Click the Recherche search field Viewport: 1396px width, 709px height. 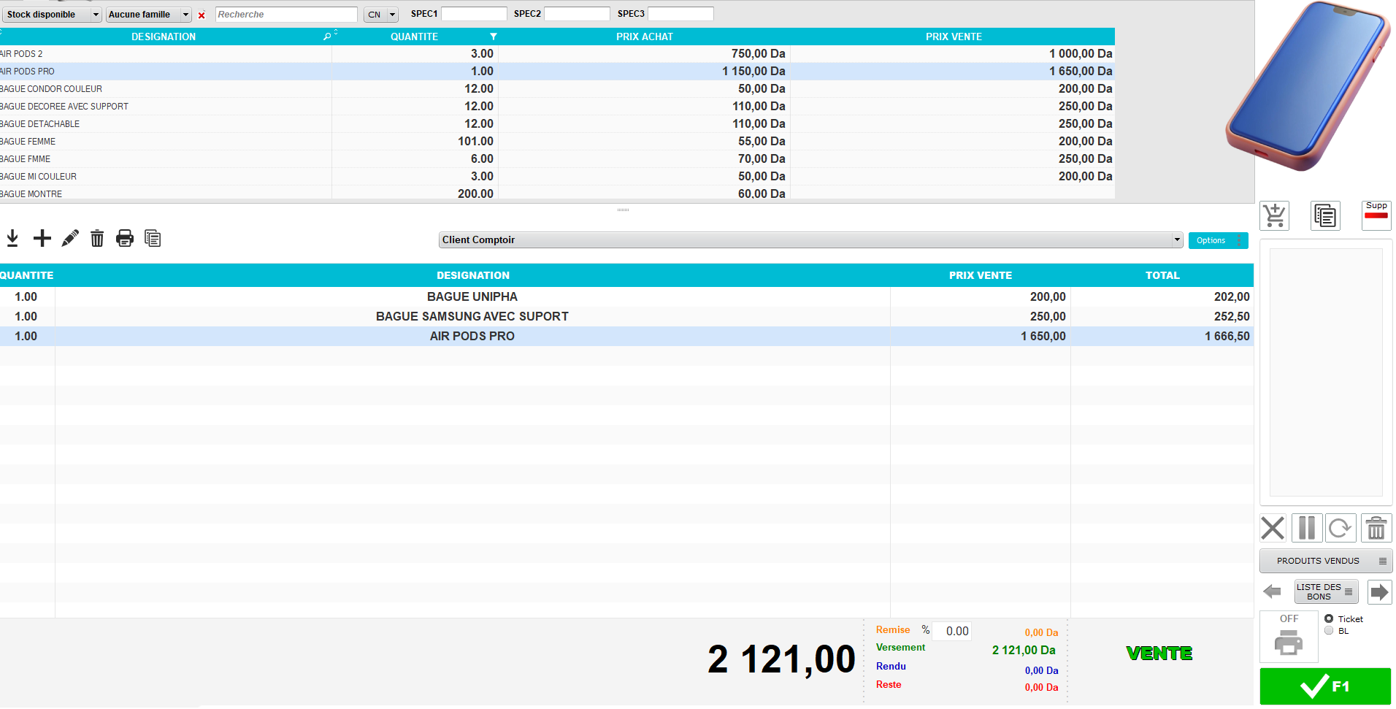tap(285, 15)
